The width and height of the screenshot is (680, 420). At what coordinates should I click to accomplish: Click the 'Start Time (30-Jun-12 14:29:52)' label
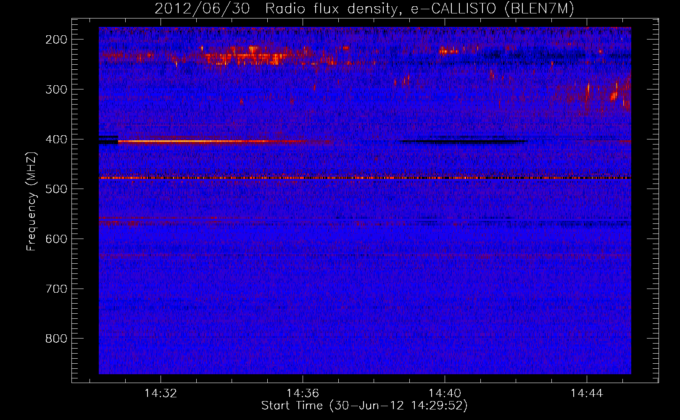364,406
